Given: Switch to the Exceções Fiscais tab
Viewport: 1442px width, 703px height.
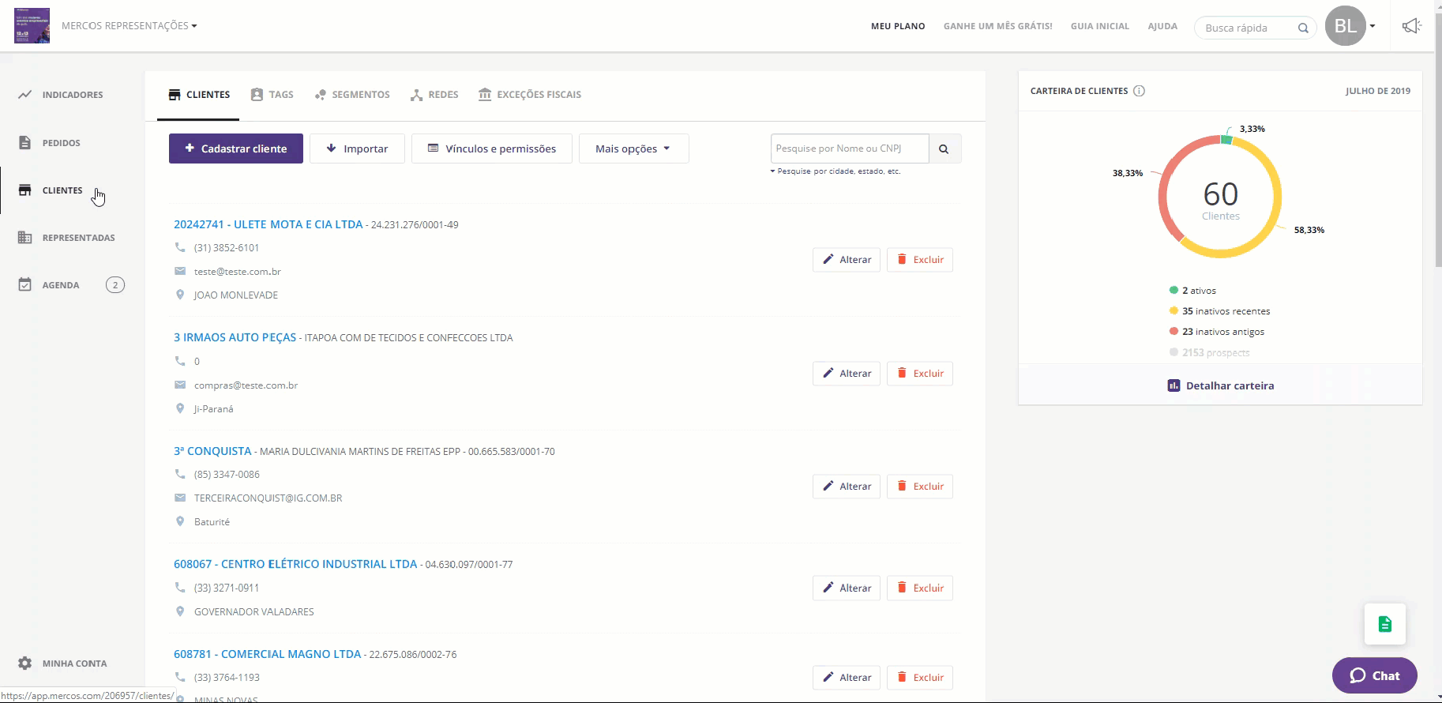Looking at the screenshot, I should click(x=530, y=95).
